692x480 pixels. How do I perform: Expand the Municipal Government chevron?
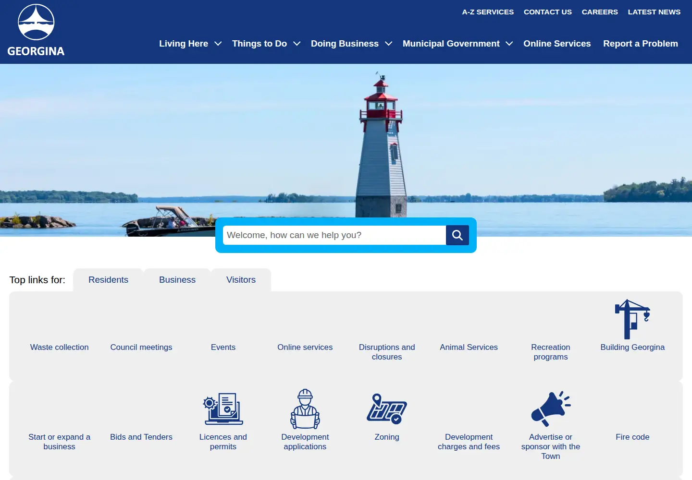pos(509,44)
